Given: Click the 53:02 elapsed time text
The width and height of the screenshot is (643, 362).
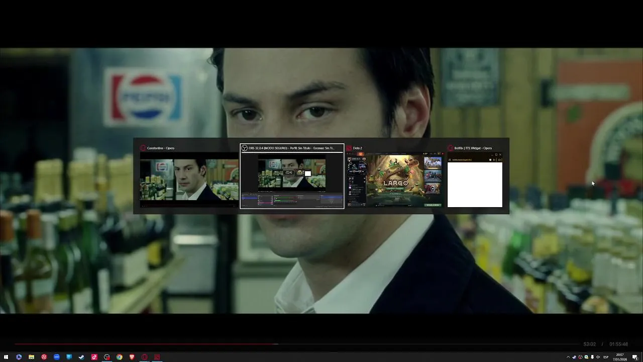Looking at the screenshot, I should pos(589,344).
